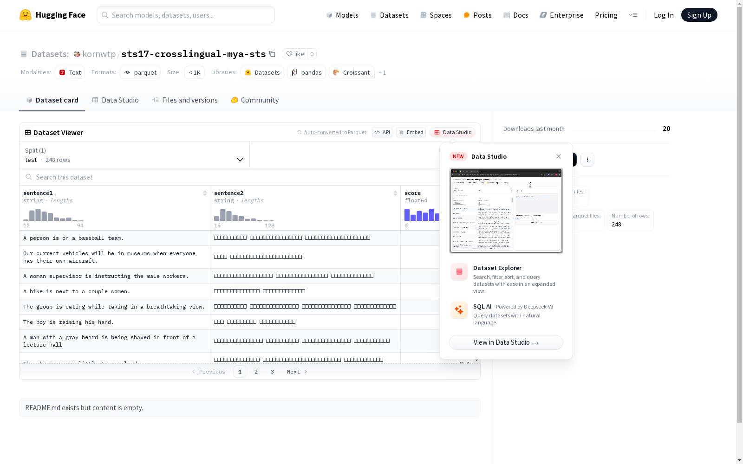Click the Croissant library tag
This screenshot has width=743, height=464.
[x=352, y=72]
